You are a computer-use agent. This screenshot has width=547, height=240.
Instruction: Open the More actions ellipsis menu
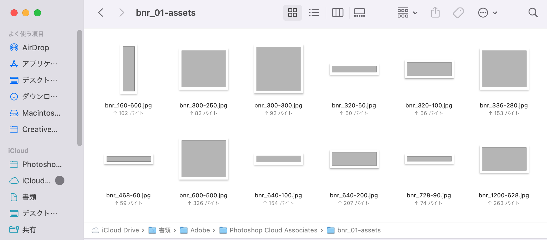(487, 13)
